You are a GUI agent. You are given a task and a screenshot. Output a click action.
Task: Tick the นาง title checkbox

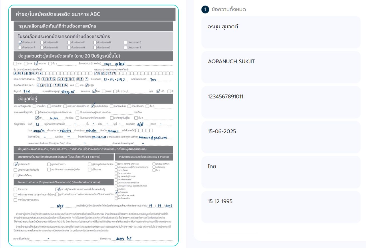click(26, 64)
